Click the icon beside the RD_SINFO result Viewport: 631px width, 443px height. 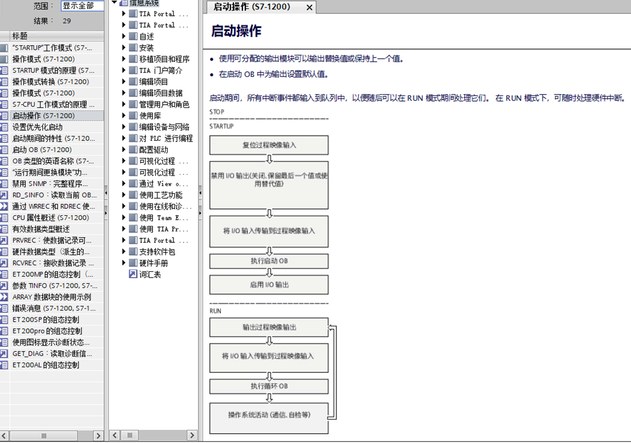4,195
